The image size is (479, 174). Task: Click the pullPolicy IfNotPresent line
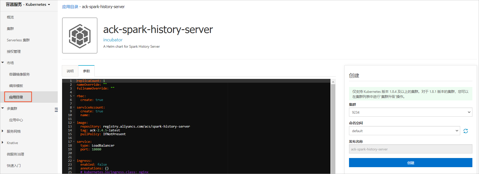(103, 134)
